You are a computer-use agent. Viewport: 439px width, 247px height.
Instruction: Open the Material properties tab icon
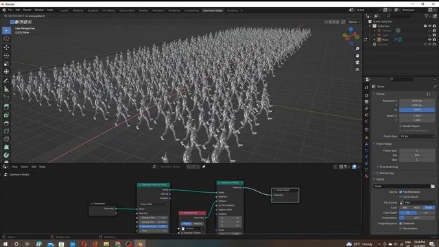click(x=366, y=176)
